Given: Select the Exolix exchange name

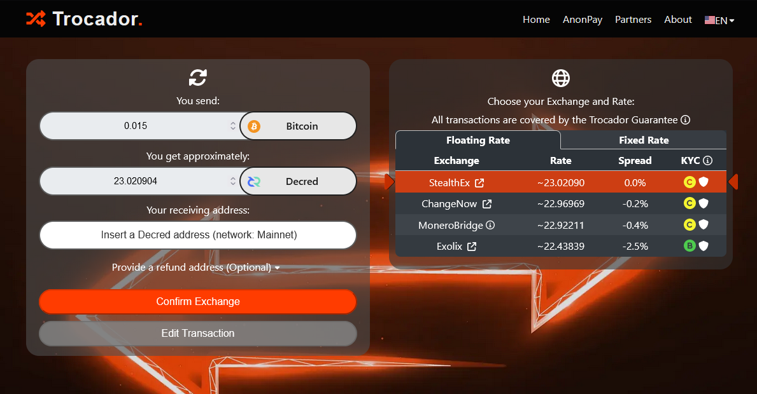Looking at the screenshot, I should [449, 246].
